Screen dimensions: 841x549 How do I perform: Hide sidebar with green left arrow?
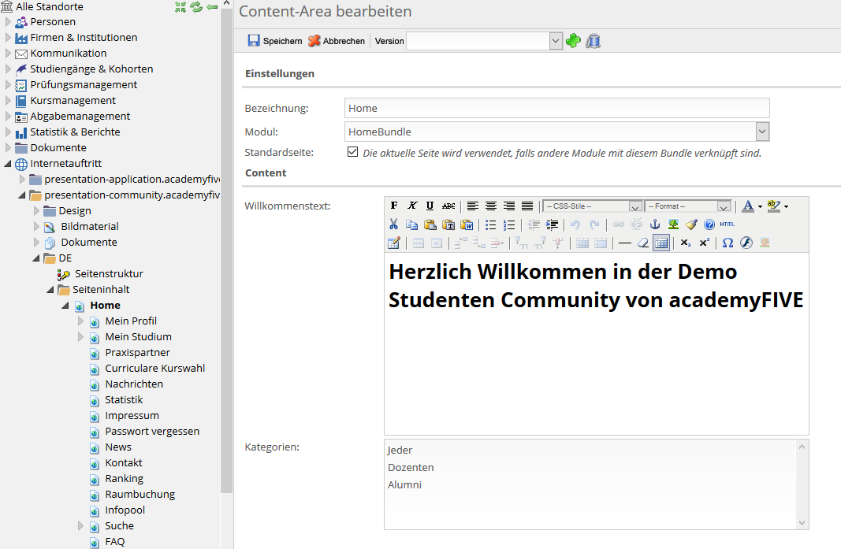pos(212,7)
